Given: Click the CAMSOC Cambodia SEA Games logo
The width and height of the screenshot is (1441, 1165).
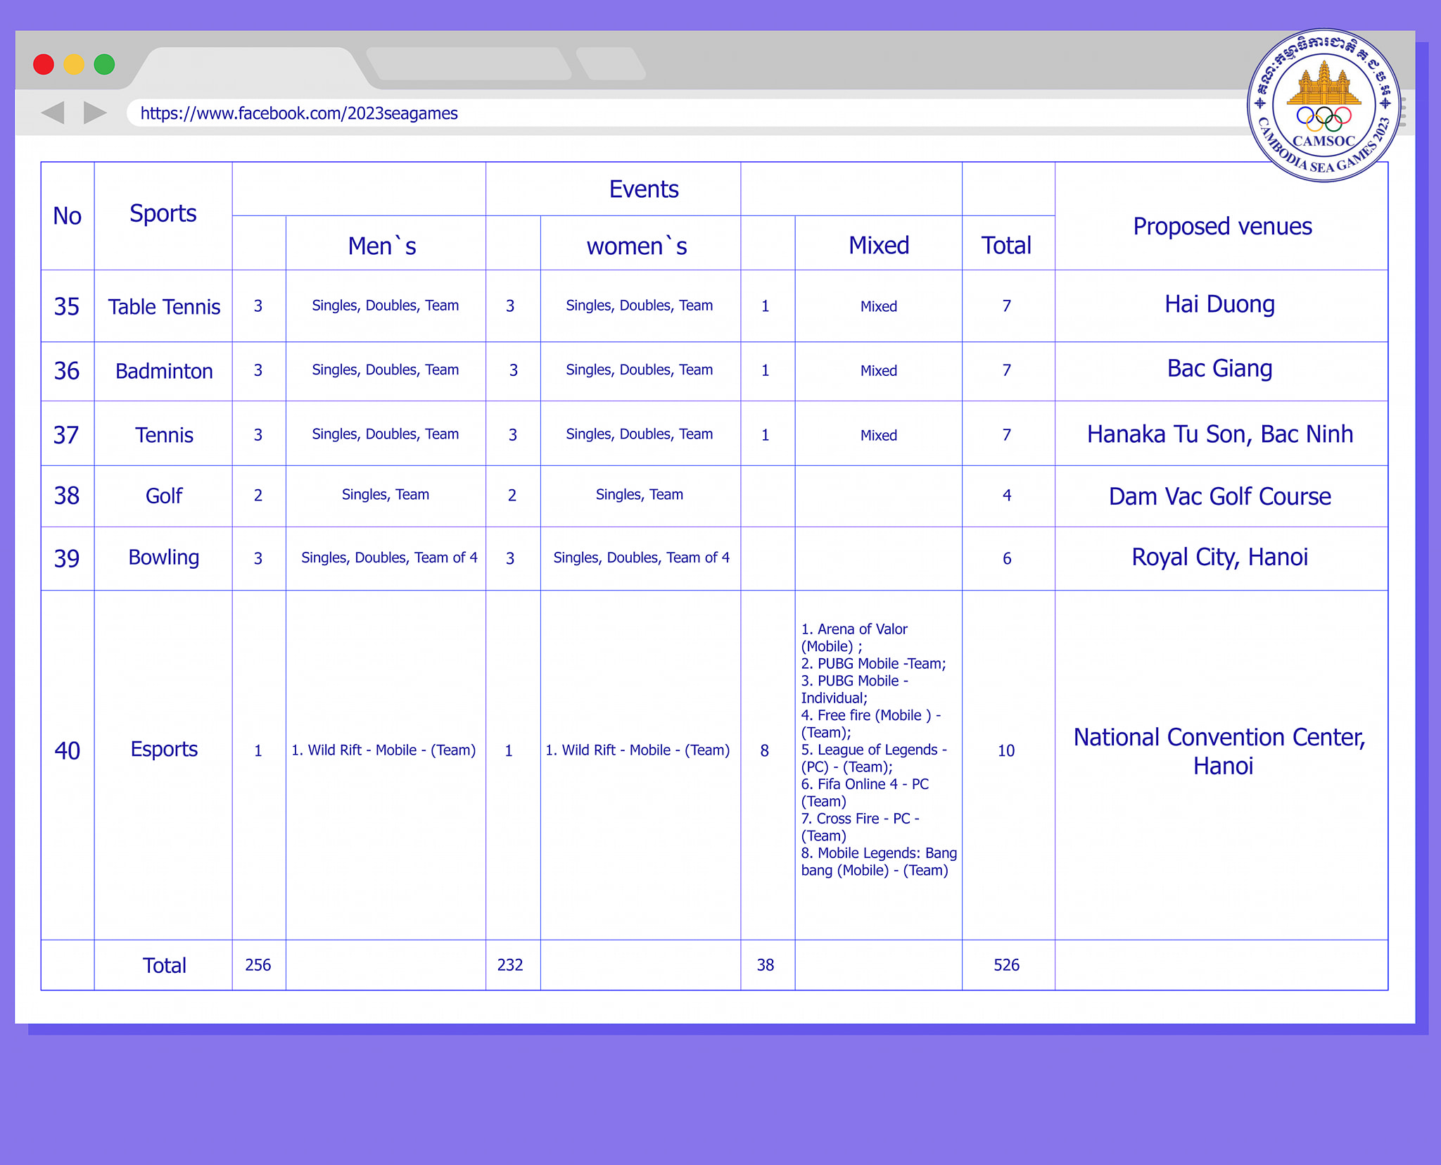Looking at the screenshot, I should (1323, 106).
